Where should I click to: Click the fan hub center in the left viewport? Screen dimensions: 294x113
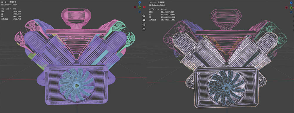[x=76, y=85]
